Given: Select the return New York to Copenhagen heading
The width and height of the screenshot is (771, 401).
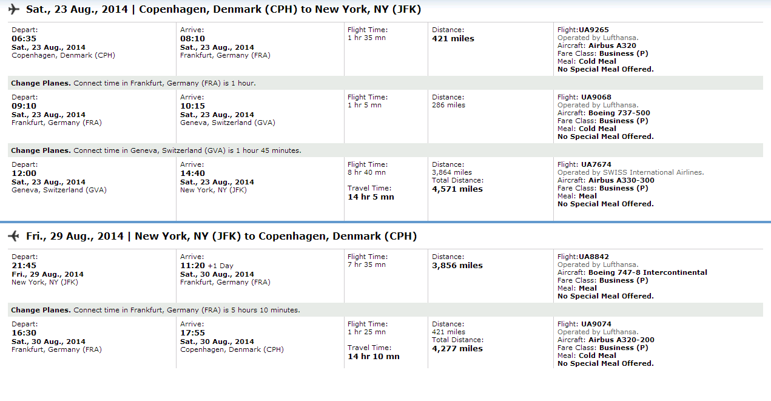Looking at the screenshot, I should pos(221,236).
